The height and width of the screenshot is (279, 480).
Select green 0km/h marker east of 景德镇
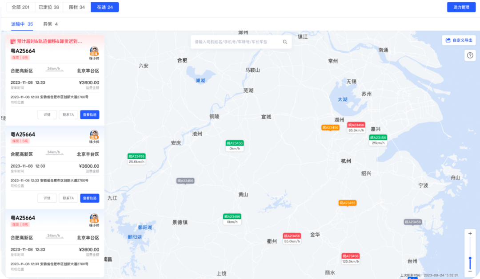point(232,219)
